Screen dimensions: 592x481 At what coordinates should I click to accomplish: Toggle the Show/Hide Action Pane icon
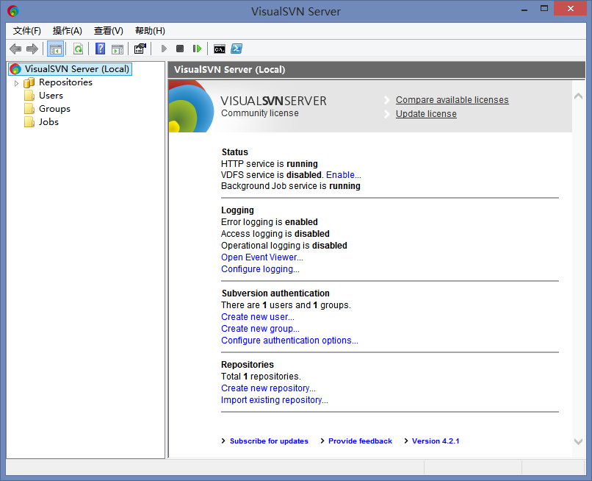118,49
